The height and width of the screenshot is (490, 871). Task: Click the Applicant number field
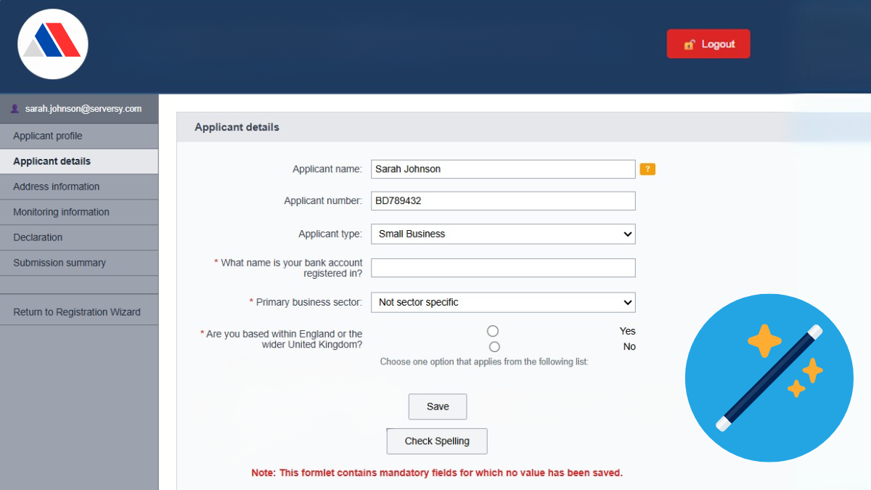click(x=503, y=201)
